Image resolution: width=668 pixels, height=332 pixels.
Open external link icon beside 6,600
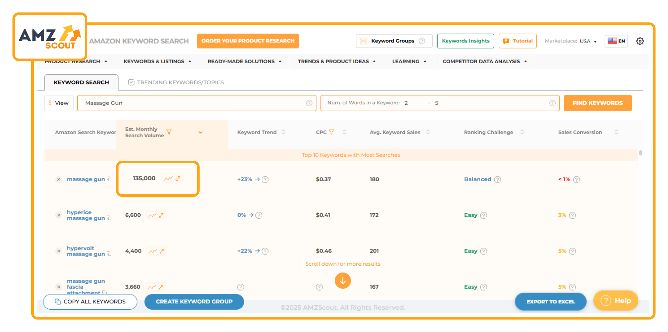tap(161, 215)
